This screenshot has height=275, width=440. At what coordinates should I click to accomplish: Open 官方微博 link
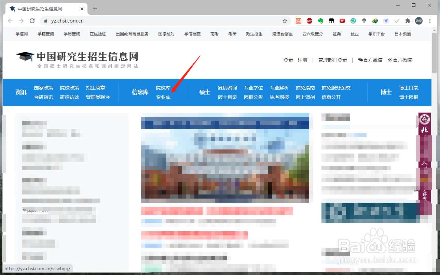[400, 60]
